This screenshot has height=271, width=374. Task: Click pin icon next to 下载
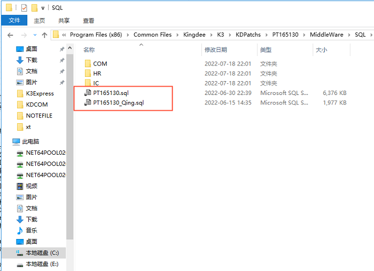(62, 60)
